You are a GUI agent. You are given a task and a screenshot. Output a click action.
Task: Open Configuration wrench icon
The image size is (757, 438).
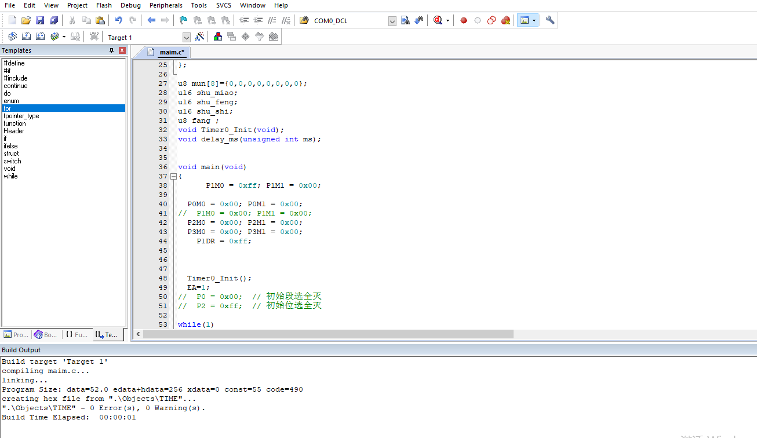point(550,20)
